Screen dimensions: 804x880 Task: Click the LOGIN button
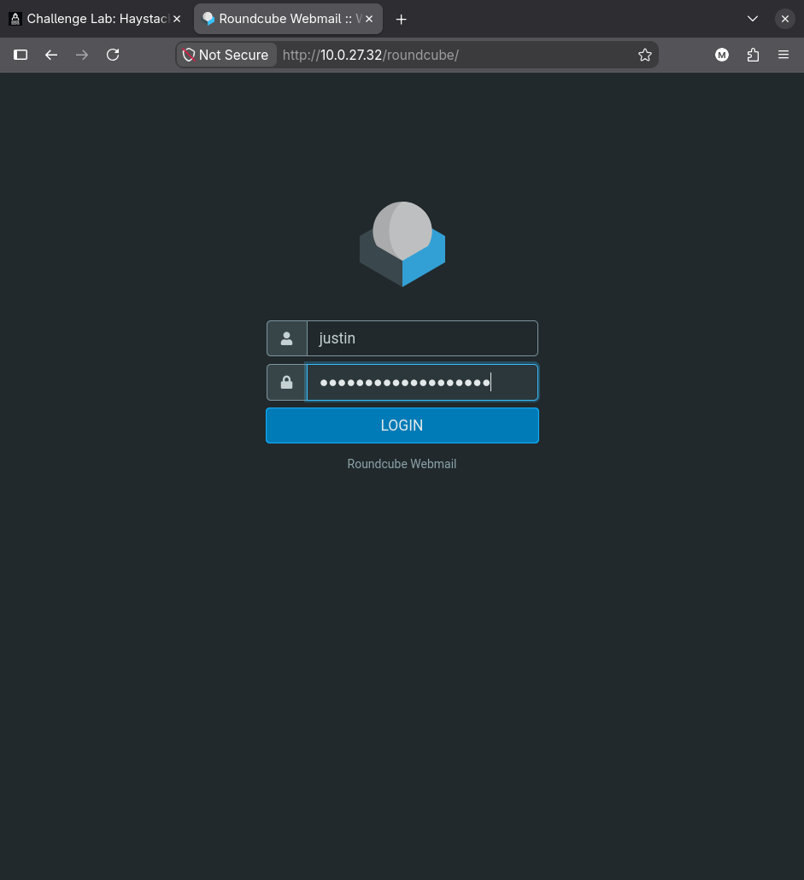pos(402,425)
